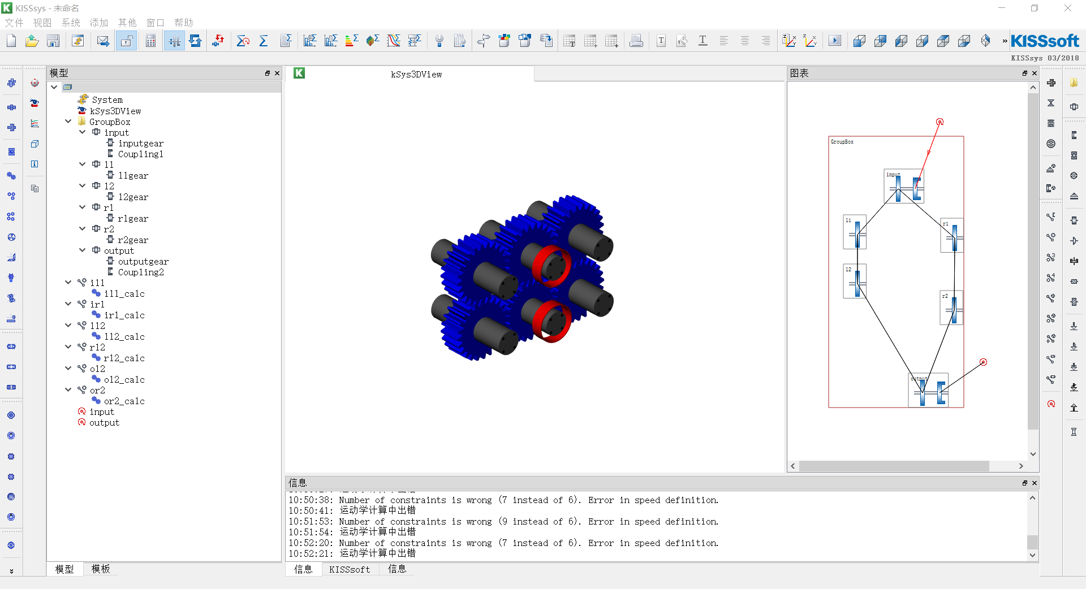Select the diamond isometric view icon

click(x=985, y=41)
